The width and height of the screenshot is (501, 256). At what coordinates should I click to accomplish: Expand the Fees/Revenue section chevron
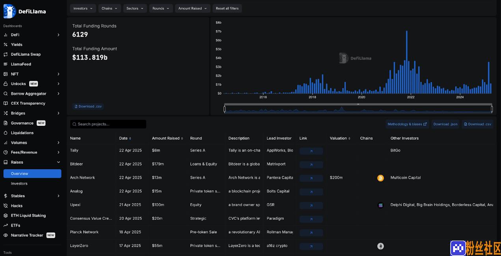click(x=58, y=152)
